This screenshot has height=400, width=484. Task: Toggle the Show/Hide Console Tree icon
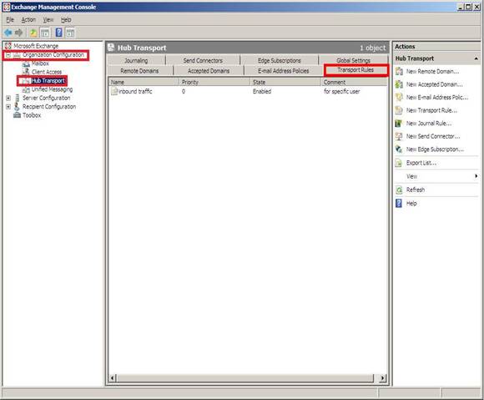coord(45,33)
